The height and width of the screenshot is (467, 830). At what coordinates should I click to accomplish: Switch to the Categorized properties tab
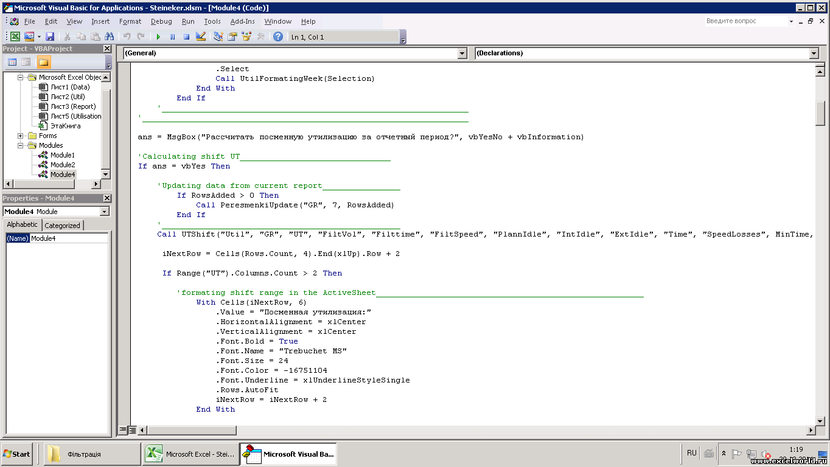(62, 225)
